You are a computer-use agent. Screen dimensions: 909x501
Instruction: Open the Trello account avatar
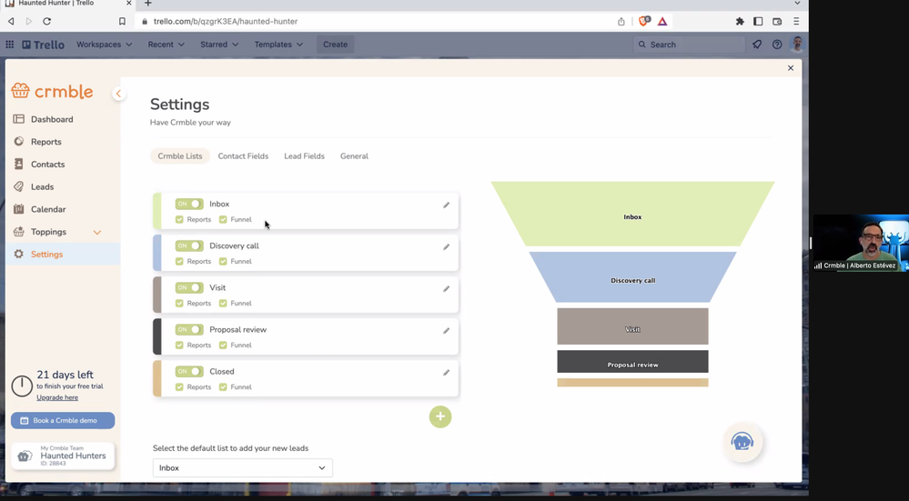tap(798, 45)
